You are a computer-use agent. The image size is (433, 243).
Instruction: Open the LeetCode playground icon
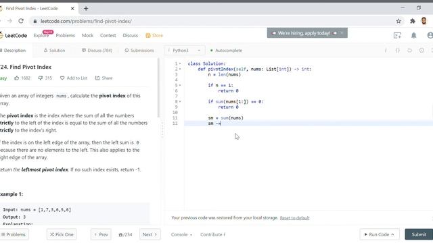[397, 35]
